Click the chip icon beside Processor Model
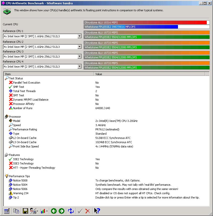213x216 pixels. tap(11, 121)
